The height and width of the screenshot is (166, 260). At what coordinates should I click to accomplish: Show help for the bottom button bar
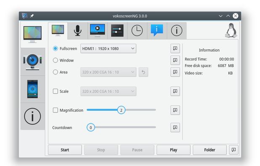(x=233, y=150)
